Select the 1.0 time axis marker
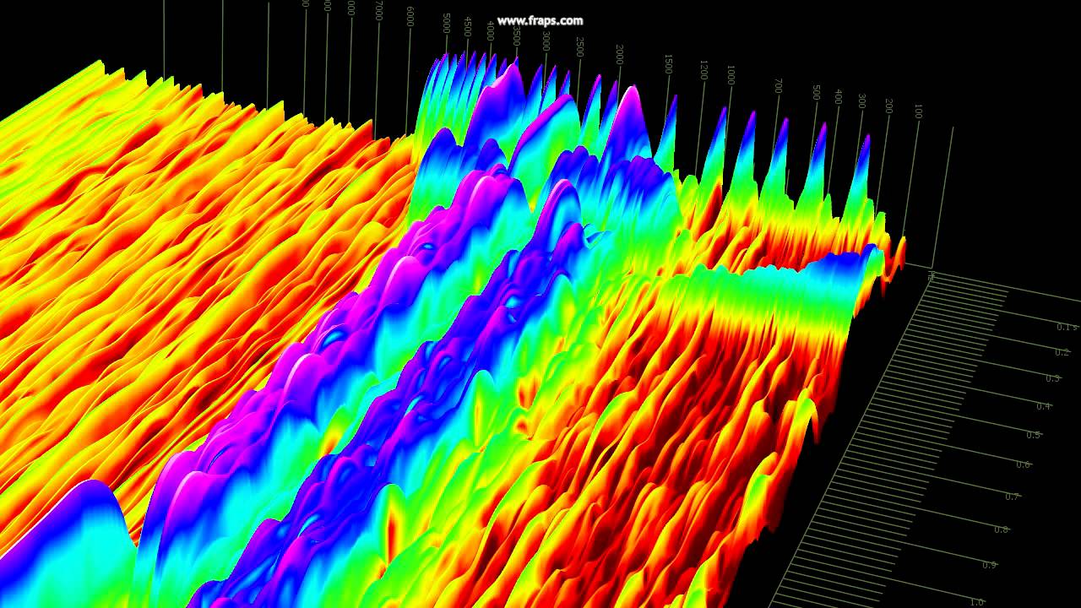 (x=976, y=600)
